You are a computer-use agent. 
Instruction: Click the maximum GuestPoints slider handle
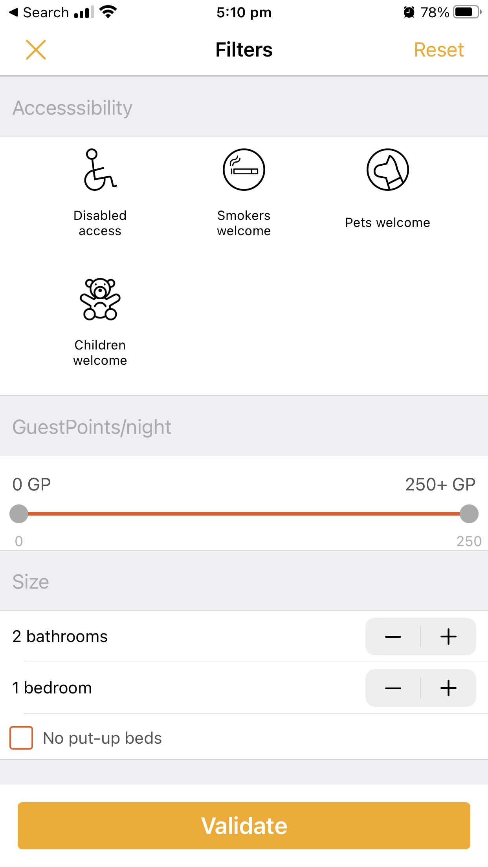[x=469, y=514]
